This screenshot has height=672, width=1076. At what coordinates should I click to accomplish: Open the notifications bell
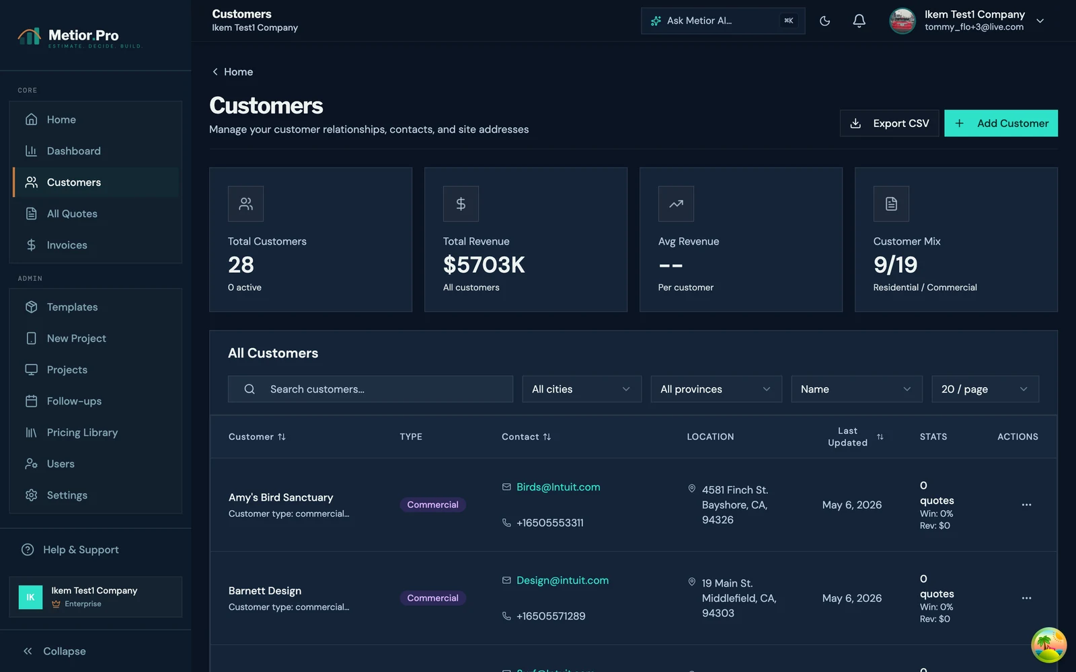(x=859, y=21)
